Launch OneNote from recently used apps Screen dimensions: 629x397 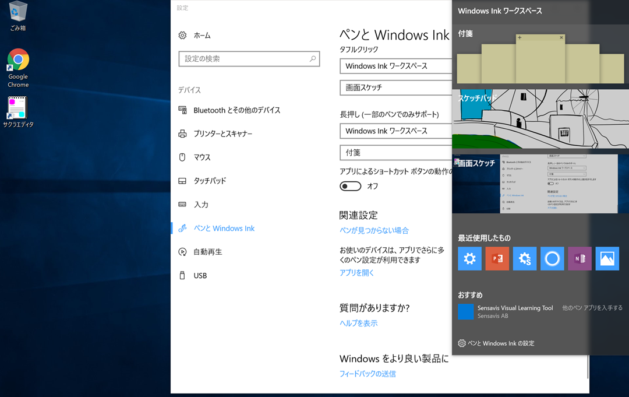coord(579,258)
